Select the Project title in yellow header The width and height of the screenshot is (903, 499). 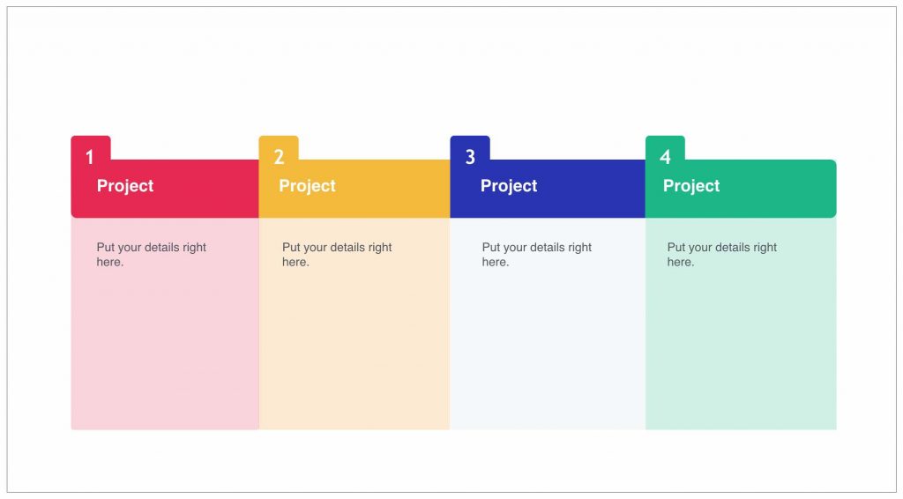pos(307,186)
